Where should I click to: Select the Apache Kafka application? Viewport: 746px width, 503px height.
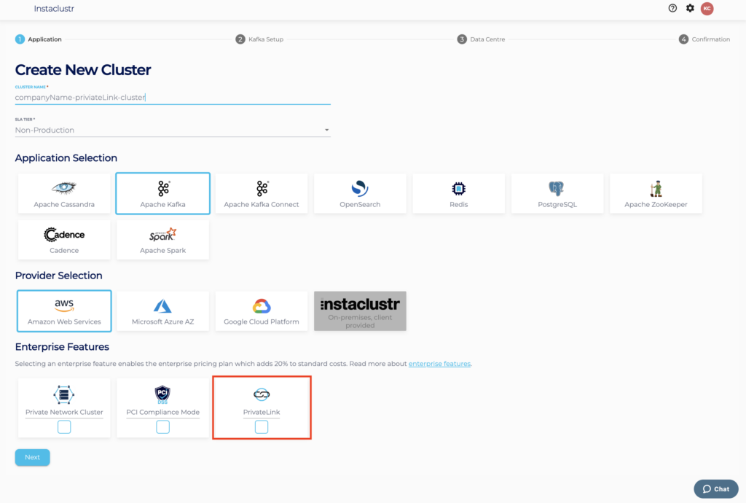coord(162,193)
